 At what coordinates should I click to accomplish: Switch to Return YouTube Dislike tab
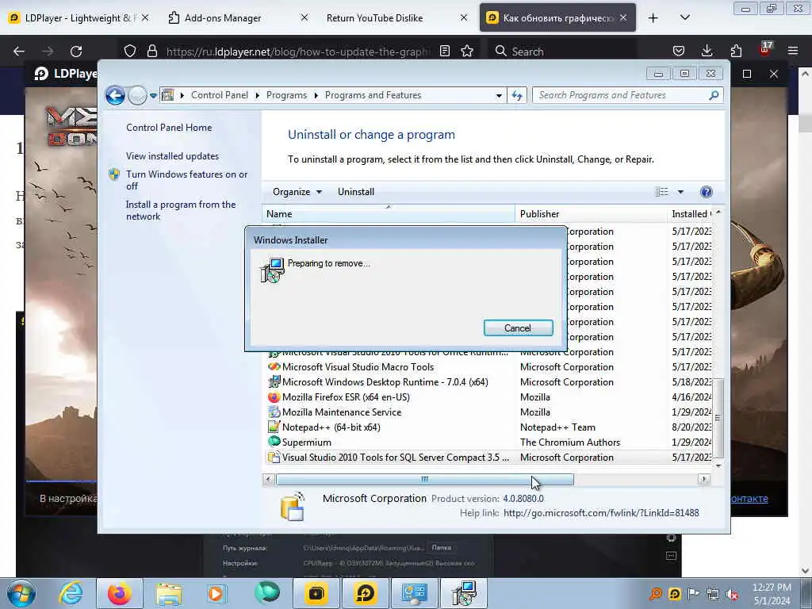(x=396, y=18)
